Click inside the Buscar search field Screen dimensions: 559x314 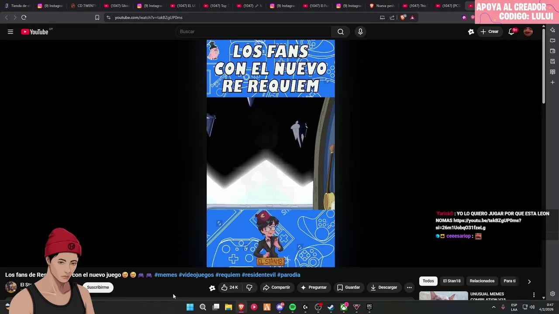tap(253, 31)
